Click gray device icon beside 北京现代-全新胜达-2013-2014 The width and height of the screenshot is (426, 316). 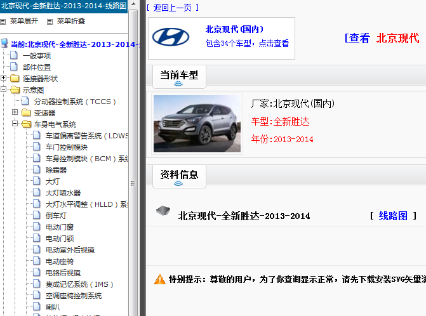(163, 211)
